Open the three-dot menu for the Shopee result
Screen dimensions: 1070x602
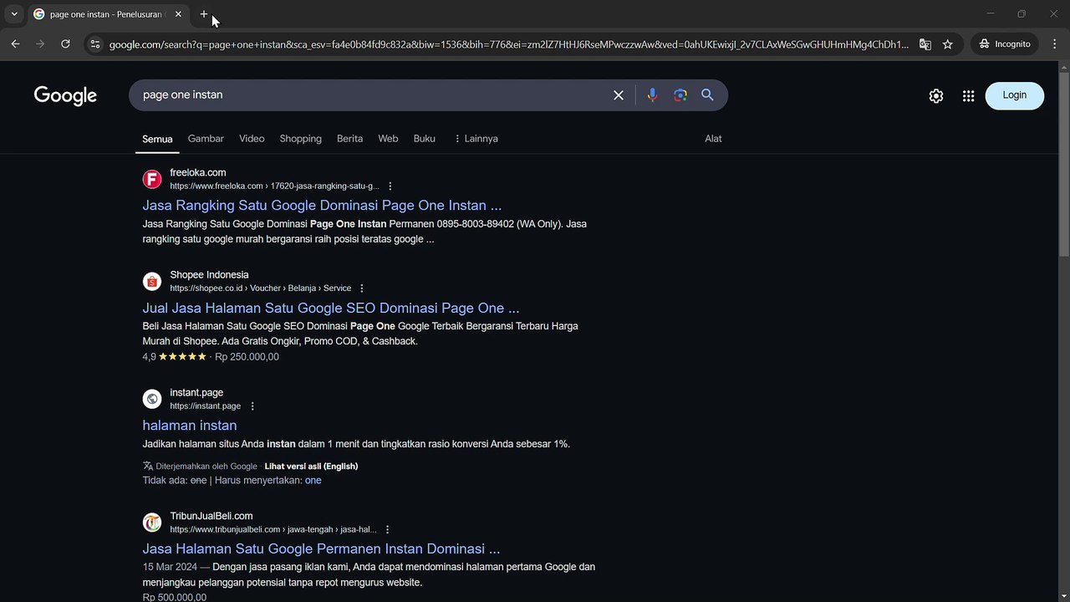click(362, 288)
